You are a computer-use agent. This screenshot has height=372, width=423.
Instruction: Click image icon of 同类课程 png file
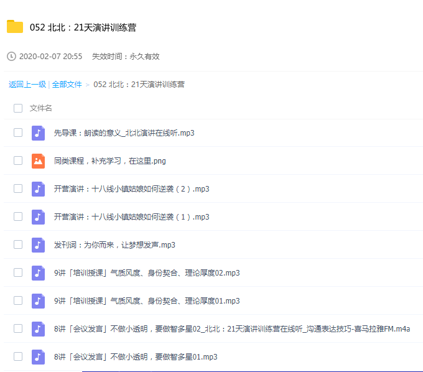coord(39,161)
